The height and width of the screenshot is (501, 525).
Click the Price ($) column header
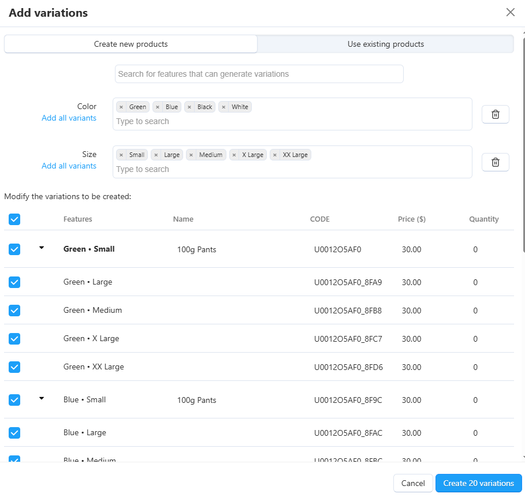click(411, 219)
